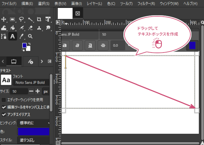This screenshot has width=204, height=145.
Task: Select the Paths tool
Action: tap(4, 36)
